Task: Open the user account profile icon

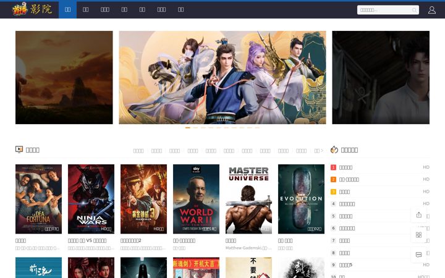Action: point(431,10)
